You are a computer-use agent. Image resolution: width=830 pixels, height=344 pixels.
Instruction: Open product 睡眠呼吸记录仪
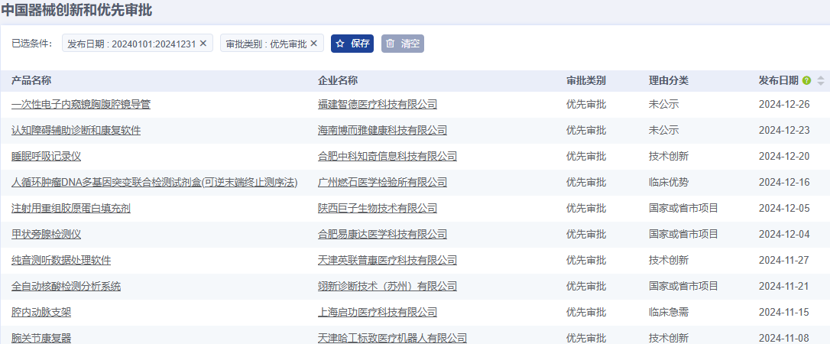coord(46,156)
